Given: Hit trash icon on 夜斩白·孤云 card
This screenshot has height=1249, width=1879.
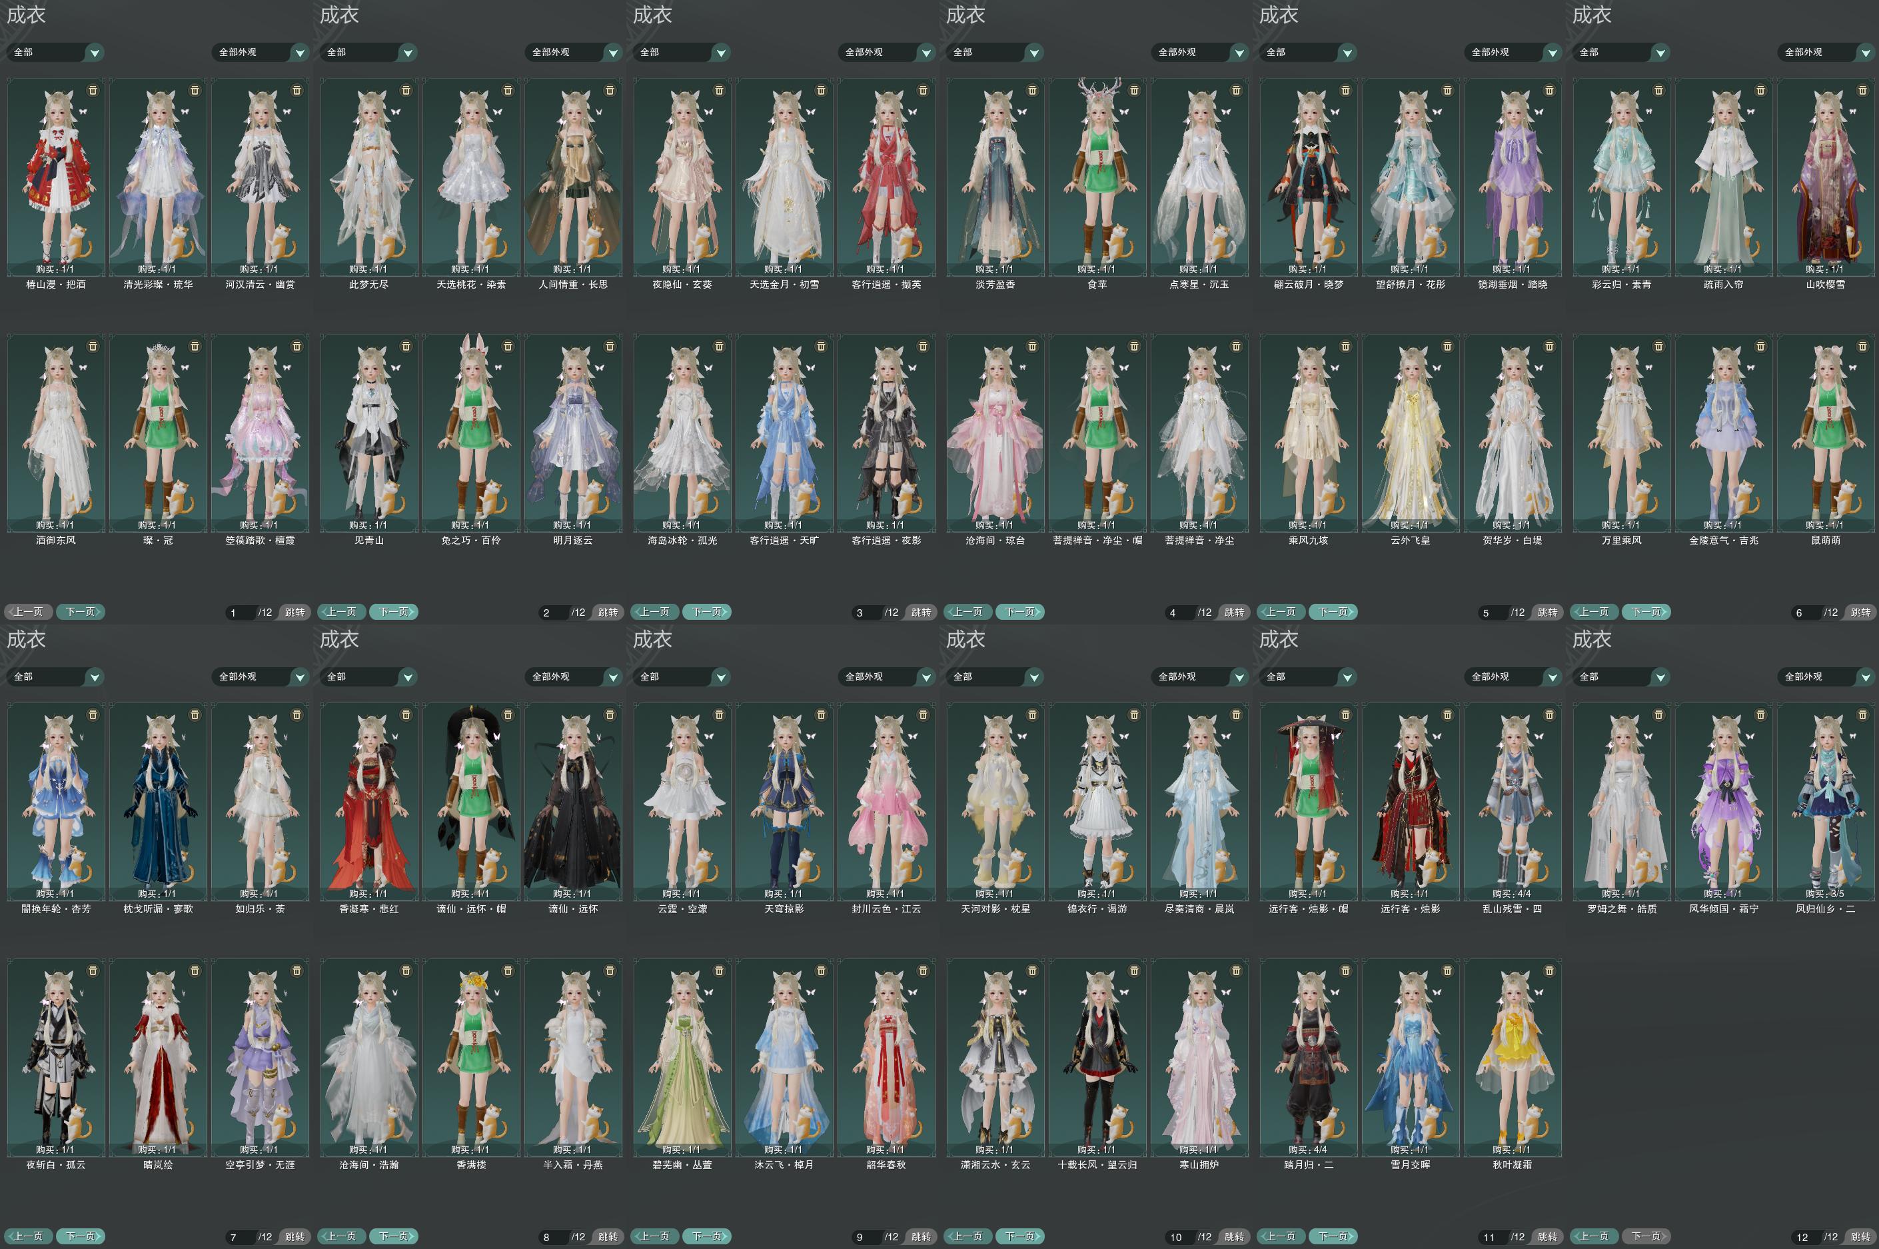Looking at the screenshot, I should click(93, 970).
